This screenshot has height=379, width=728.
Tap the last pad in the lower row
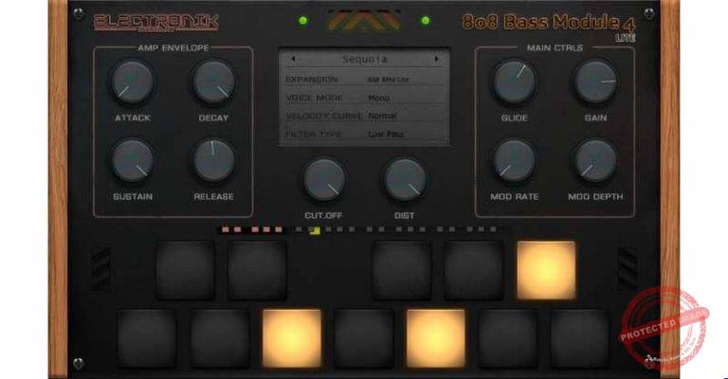[579, 338]
